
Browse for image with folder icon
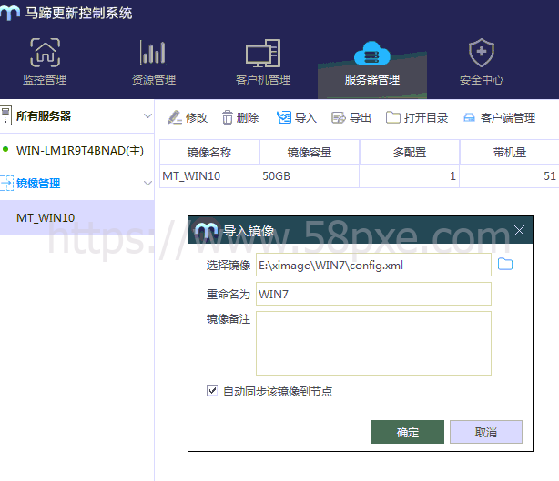pyautogui.click(x=505, y=264)
